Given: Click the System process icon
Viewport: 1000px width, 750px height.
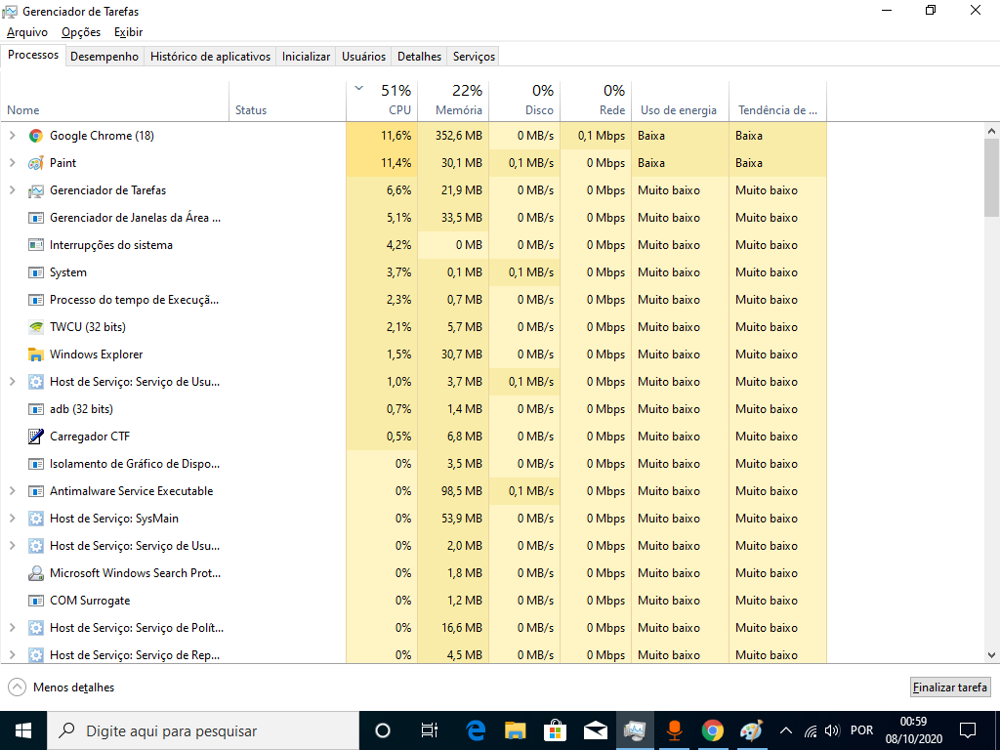Looking at the screenshot, I should [x=36, y=272].
